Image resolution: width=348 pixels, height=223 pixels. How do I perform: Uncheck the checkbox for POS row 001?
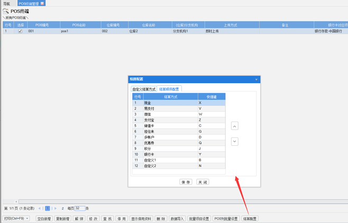[x=21, y=31]
